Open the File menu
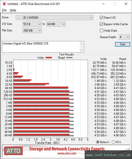 4,10
